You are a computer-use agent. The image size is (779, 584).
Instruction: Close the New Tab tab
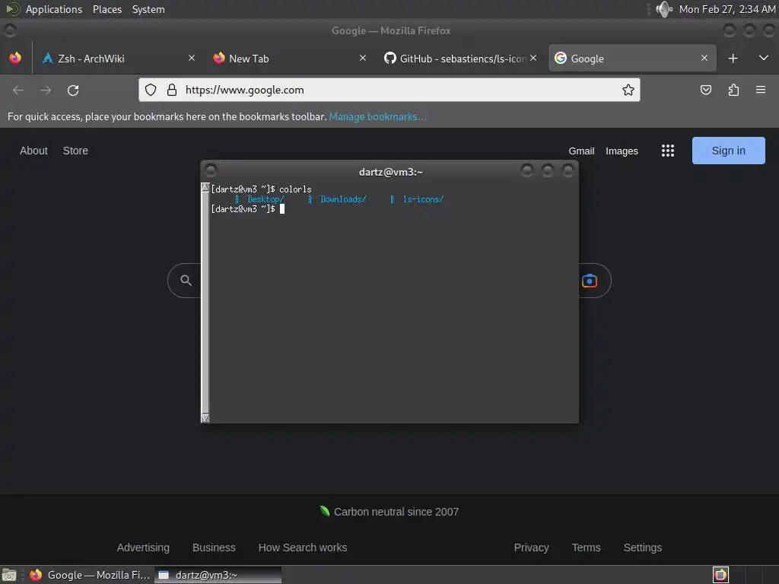click(x=363, y=58)
